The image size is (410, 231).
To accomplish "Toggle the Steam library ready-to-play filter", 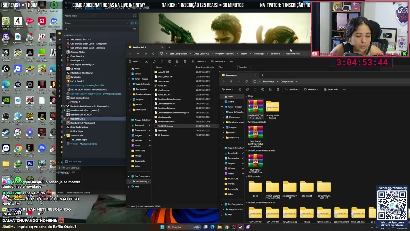I will click(x=136, y=23).
